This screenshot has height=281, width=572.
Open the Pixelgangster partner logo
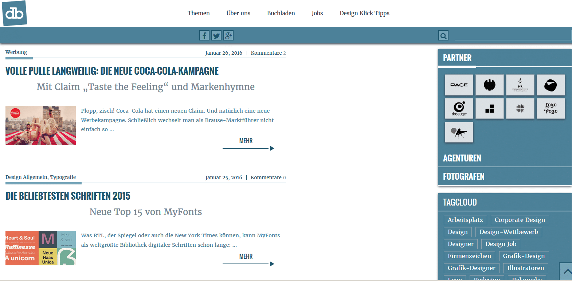coord(520,85)
